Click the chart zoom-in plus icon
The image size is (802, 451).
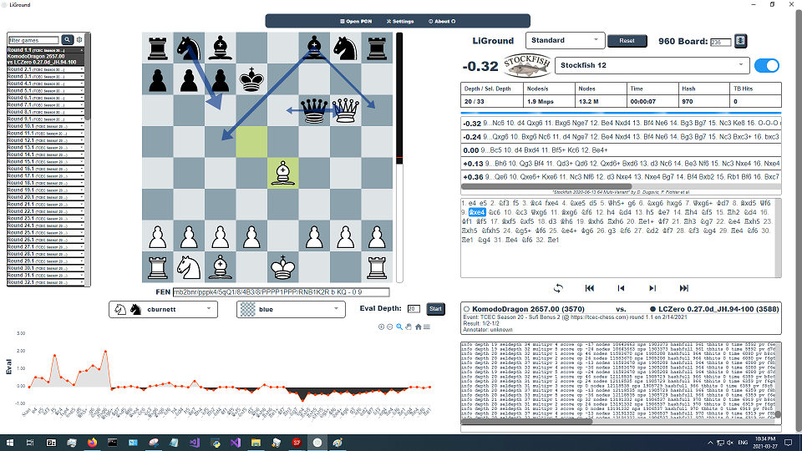[381, 327]
